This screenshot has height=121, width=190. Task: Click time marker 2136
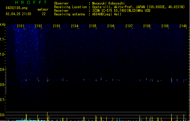click(x=111, y=26)
